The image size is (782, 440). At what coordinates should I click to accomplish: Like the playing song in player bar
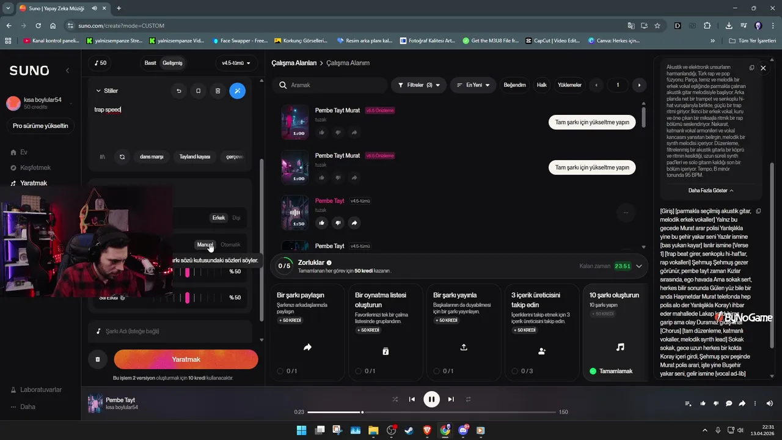coord(703,403)
